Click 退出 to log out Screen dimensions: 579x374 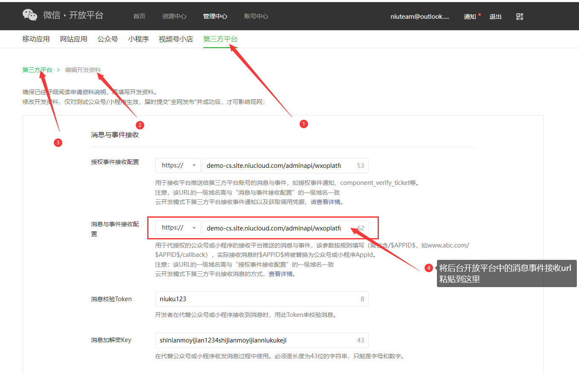tap(495, 17)
